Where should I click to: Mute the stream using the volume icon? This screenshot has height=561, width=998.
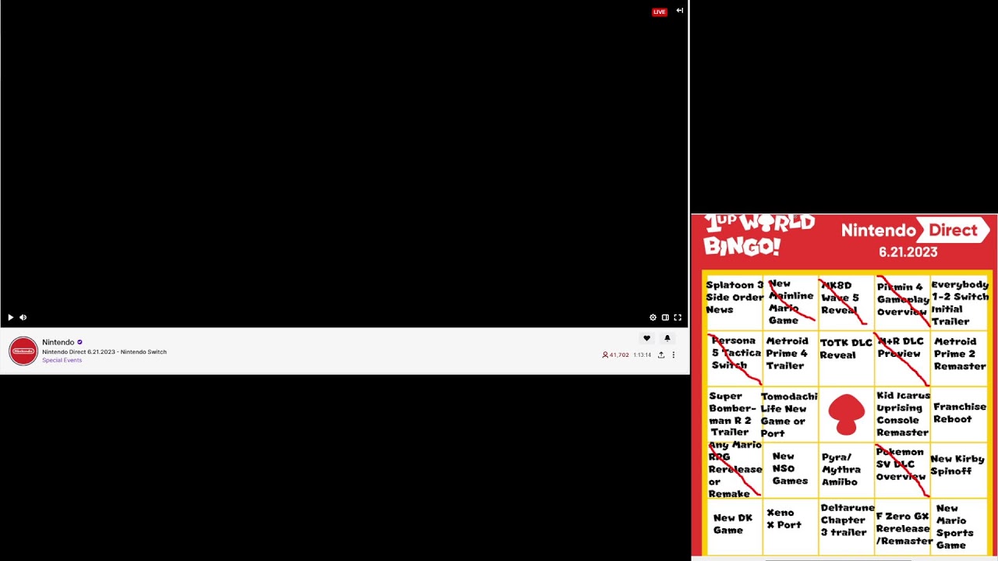[23, 317]
